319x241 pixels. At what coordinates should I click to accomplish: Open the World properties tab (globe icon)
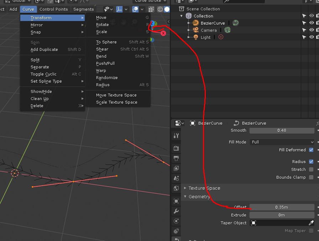click(176, 188)
